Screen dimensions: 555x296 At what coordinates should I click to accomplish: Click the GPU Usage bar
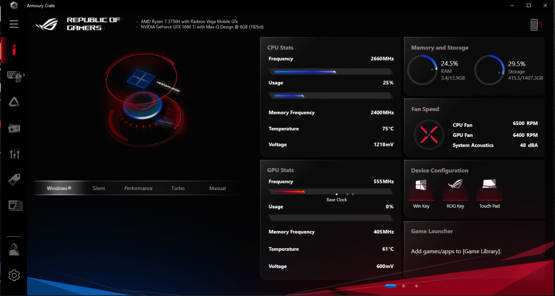331,217
